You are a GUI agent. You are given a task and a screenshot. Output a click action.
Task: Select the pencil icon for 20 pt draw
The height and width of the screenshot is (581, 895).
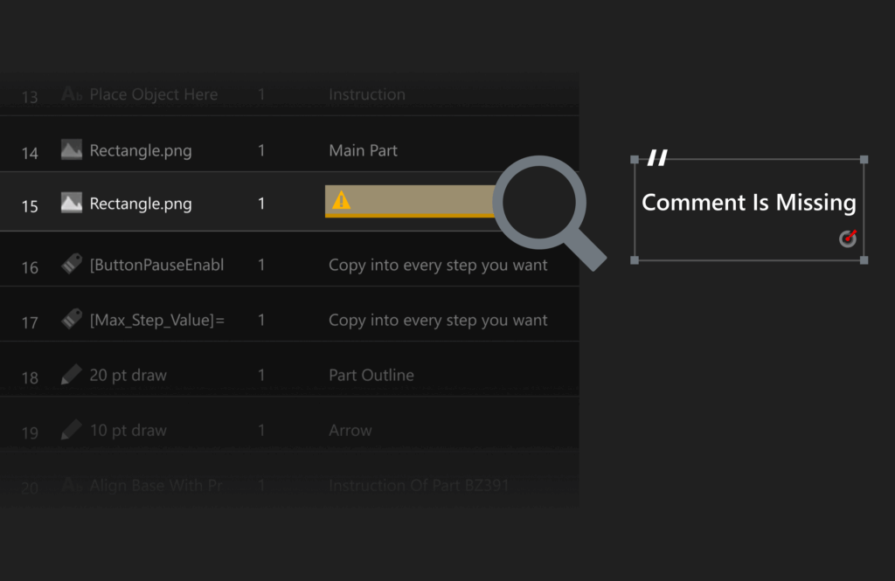(72, 375)
